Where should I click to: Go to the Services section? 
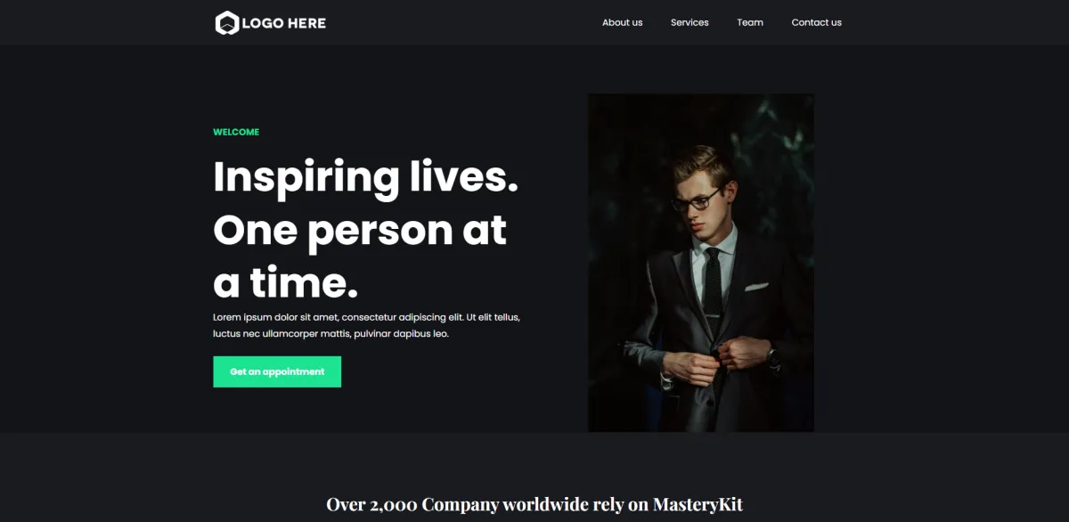point(690,22)
